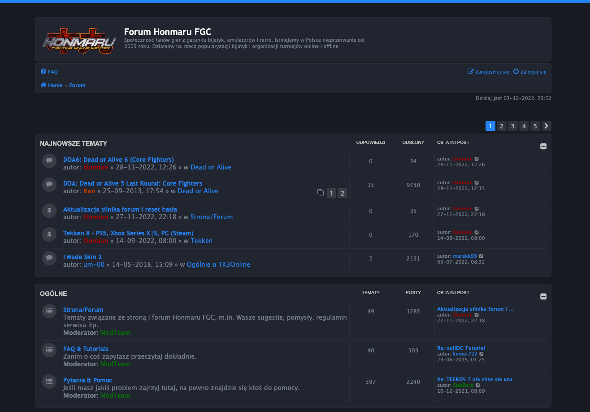Open page 2 of Dead or Alive 5 topic
The image size is (590, 412).
click(x=343, y=193)
